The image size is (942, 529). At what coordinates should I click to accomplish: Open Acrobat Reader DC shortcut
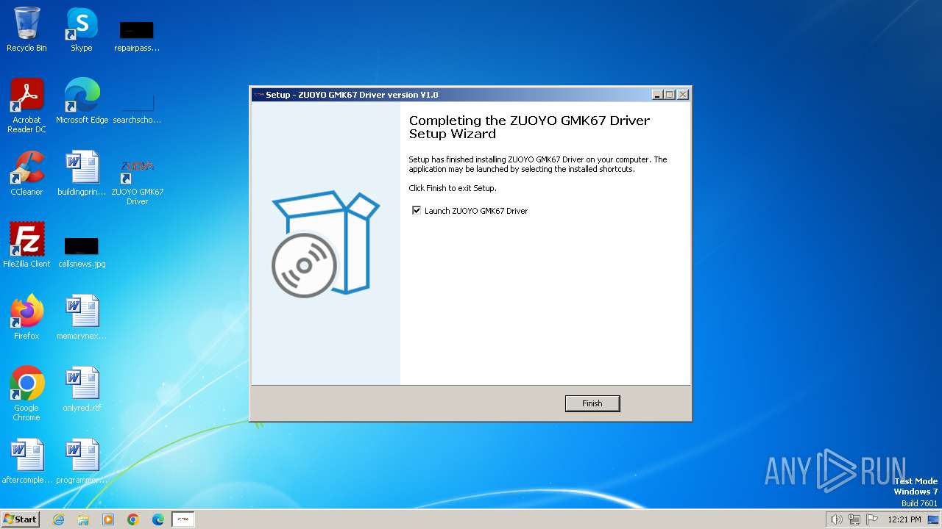coord(26,106)
